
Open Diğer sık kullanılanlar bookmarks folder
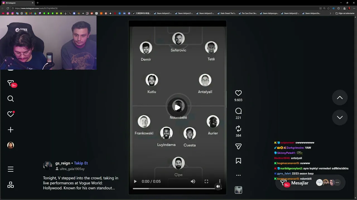pyautogui.click(x=345, y=13)
